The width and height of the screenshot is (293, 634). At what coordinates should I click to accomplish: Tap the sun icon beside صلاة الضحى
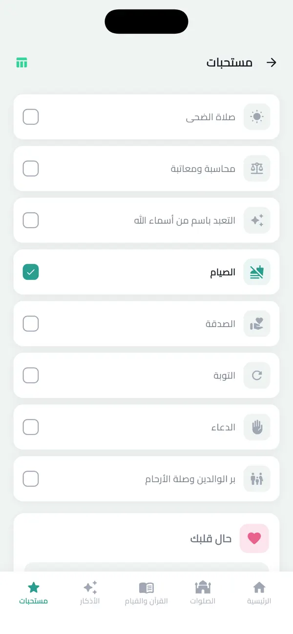tap(256, 117)
